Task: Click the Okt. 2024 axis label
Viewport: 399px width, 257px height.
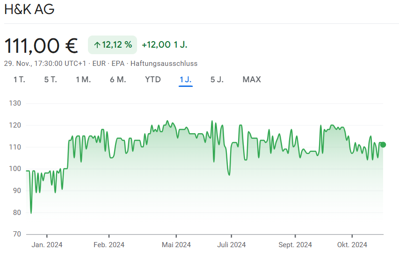Action: (352, 245)
